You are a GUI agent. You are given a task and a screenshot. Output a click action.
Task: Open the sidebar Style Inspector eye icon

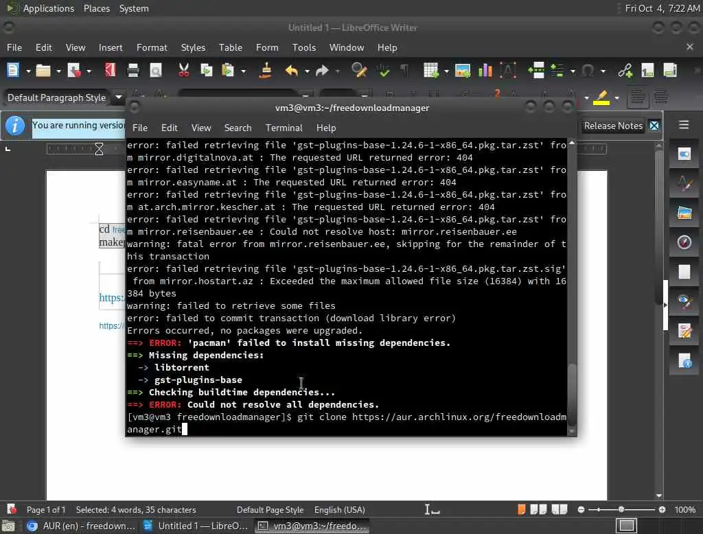coord(684,301)
